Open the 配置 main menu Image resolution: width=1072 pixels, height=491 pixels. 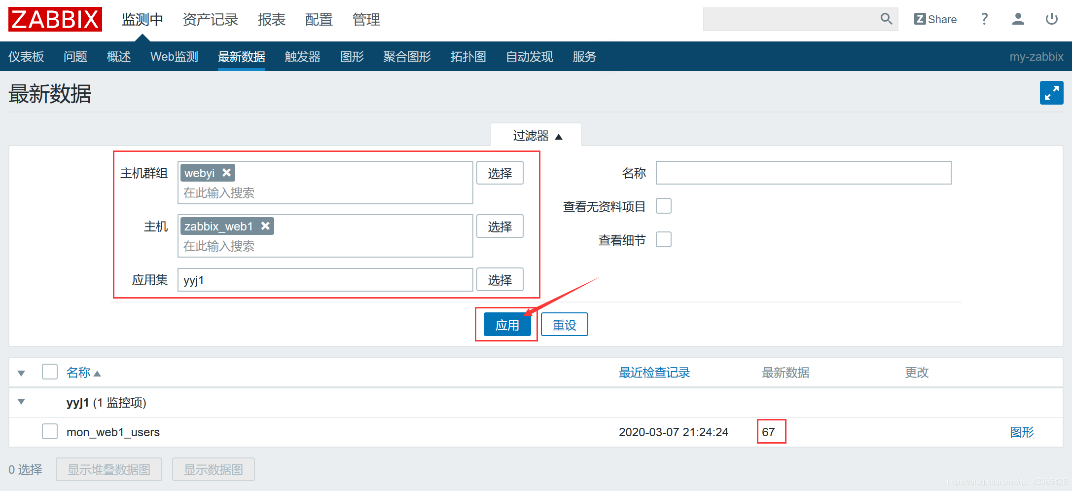point(319,20)
